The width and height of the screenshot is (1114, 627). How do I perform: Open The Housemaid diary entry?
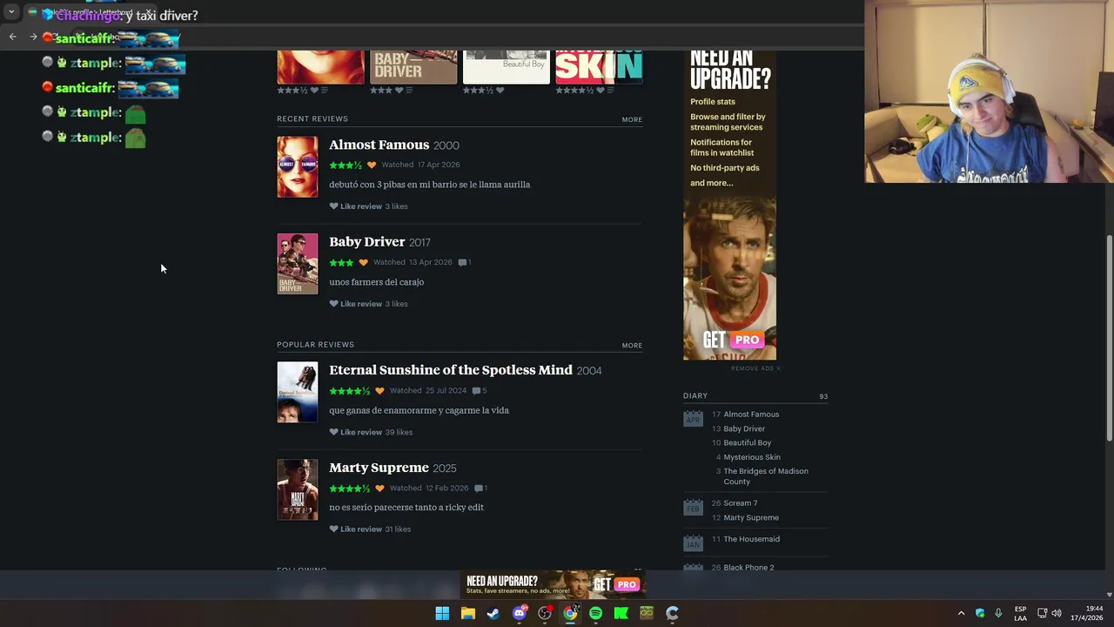pyautogui.click(x=752, y=539)
